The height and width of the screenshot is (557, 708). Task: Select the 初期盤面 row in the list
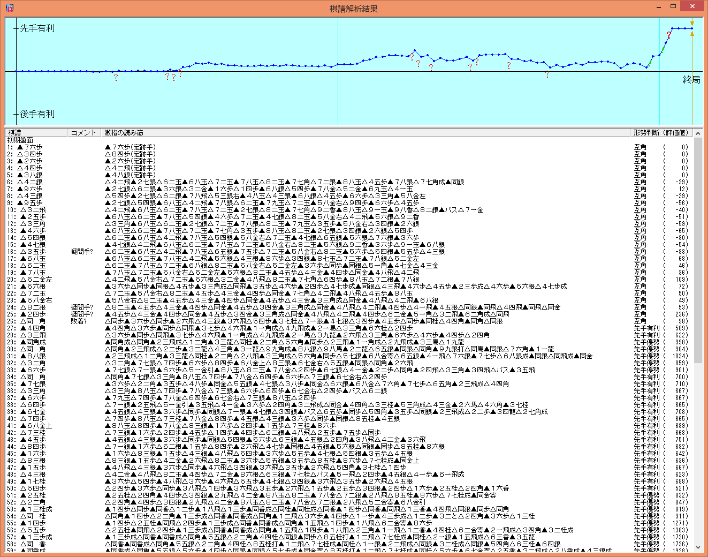point(20,140)
